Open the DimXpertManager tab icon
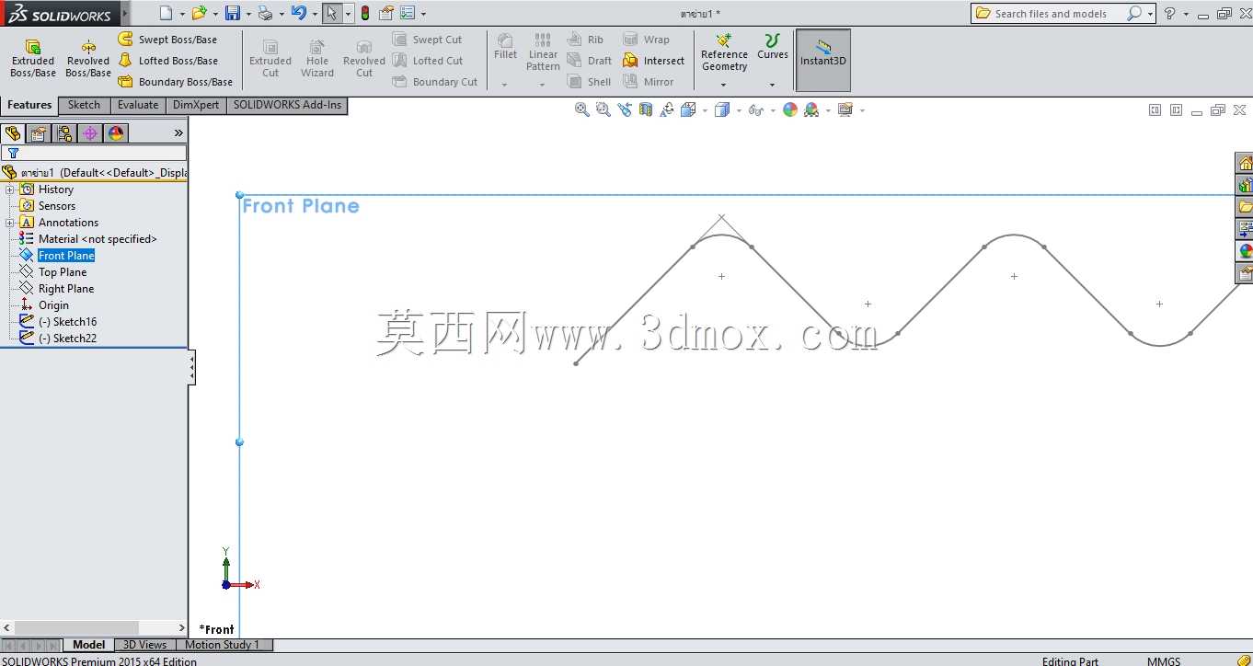Image resolution: width=1253 pixels, height=666 pixels. tap(90, 133)
